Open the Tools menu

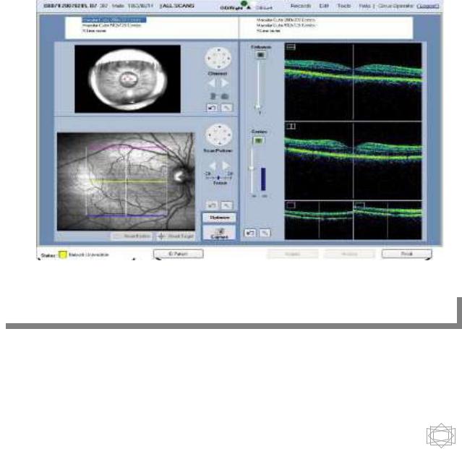[343, 6]
